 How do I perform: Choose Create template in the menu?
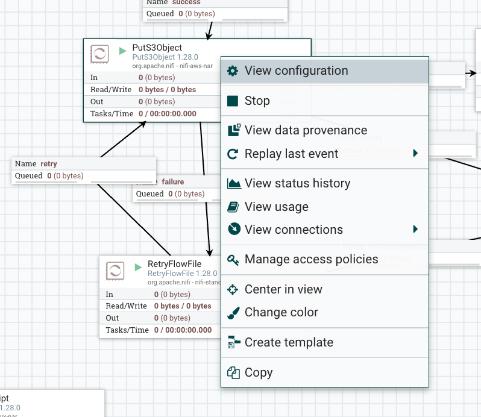coord(289,342)
